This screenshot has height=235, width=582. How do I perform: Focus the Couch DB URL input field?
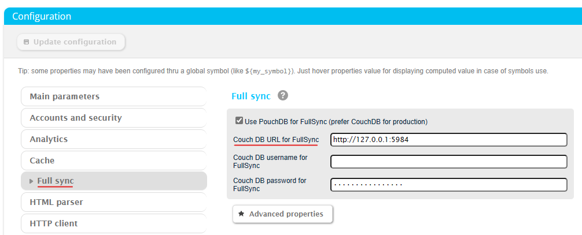coord(448,140)
